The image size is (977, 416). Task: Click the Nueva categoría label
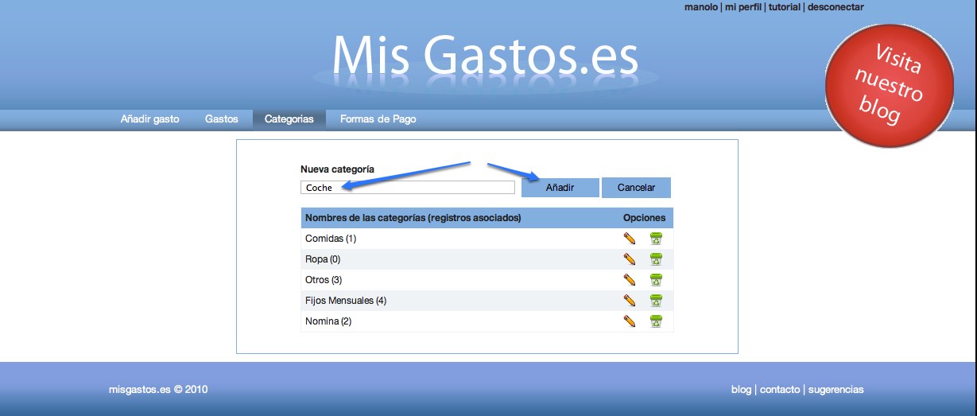point(337,169)
